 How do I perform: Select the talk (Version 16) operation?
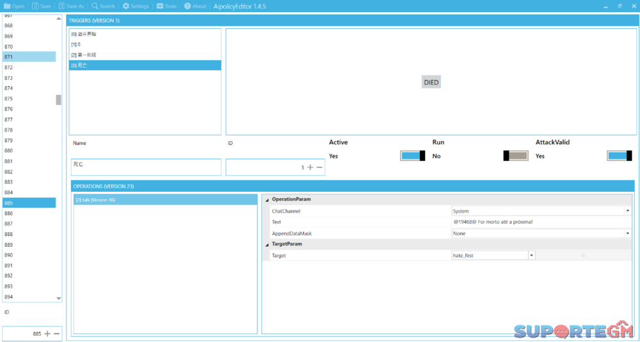[x=165, y=200]
